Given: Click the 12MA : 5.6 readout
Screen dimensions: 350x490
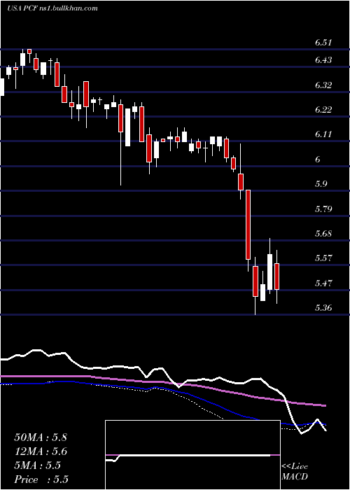Looking at the screenshot, I should [x=41, y=451].
